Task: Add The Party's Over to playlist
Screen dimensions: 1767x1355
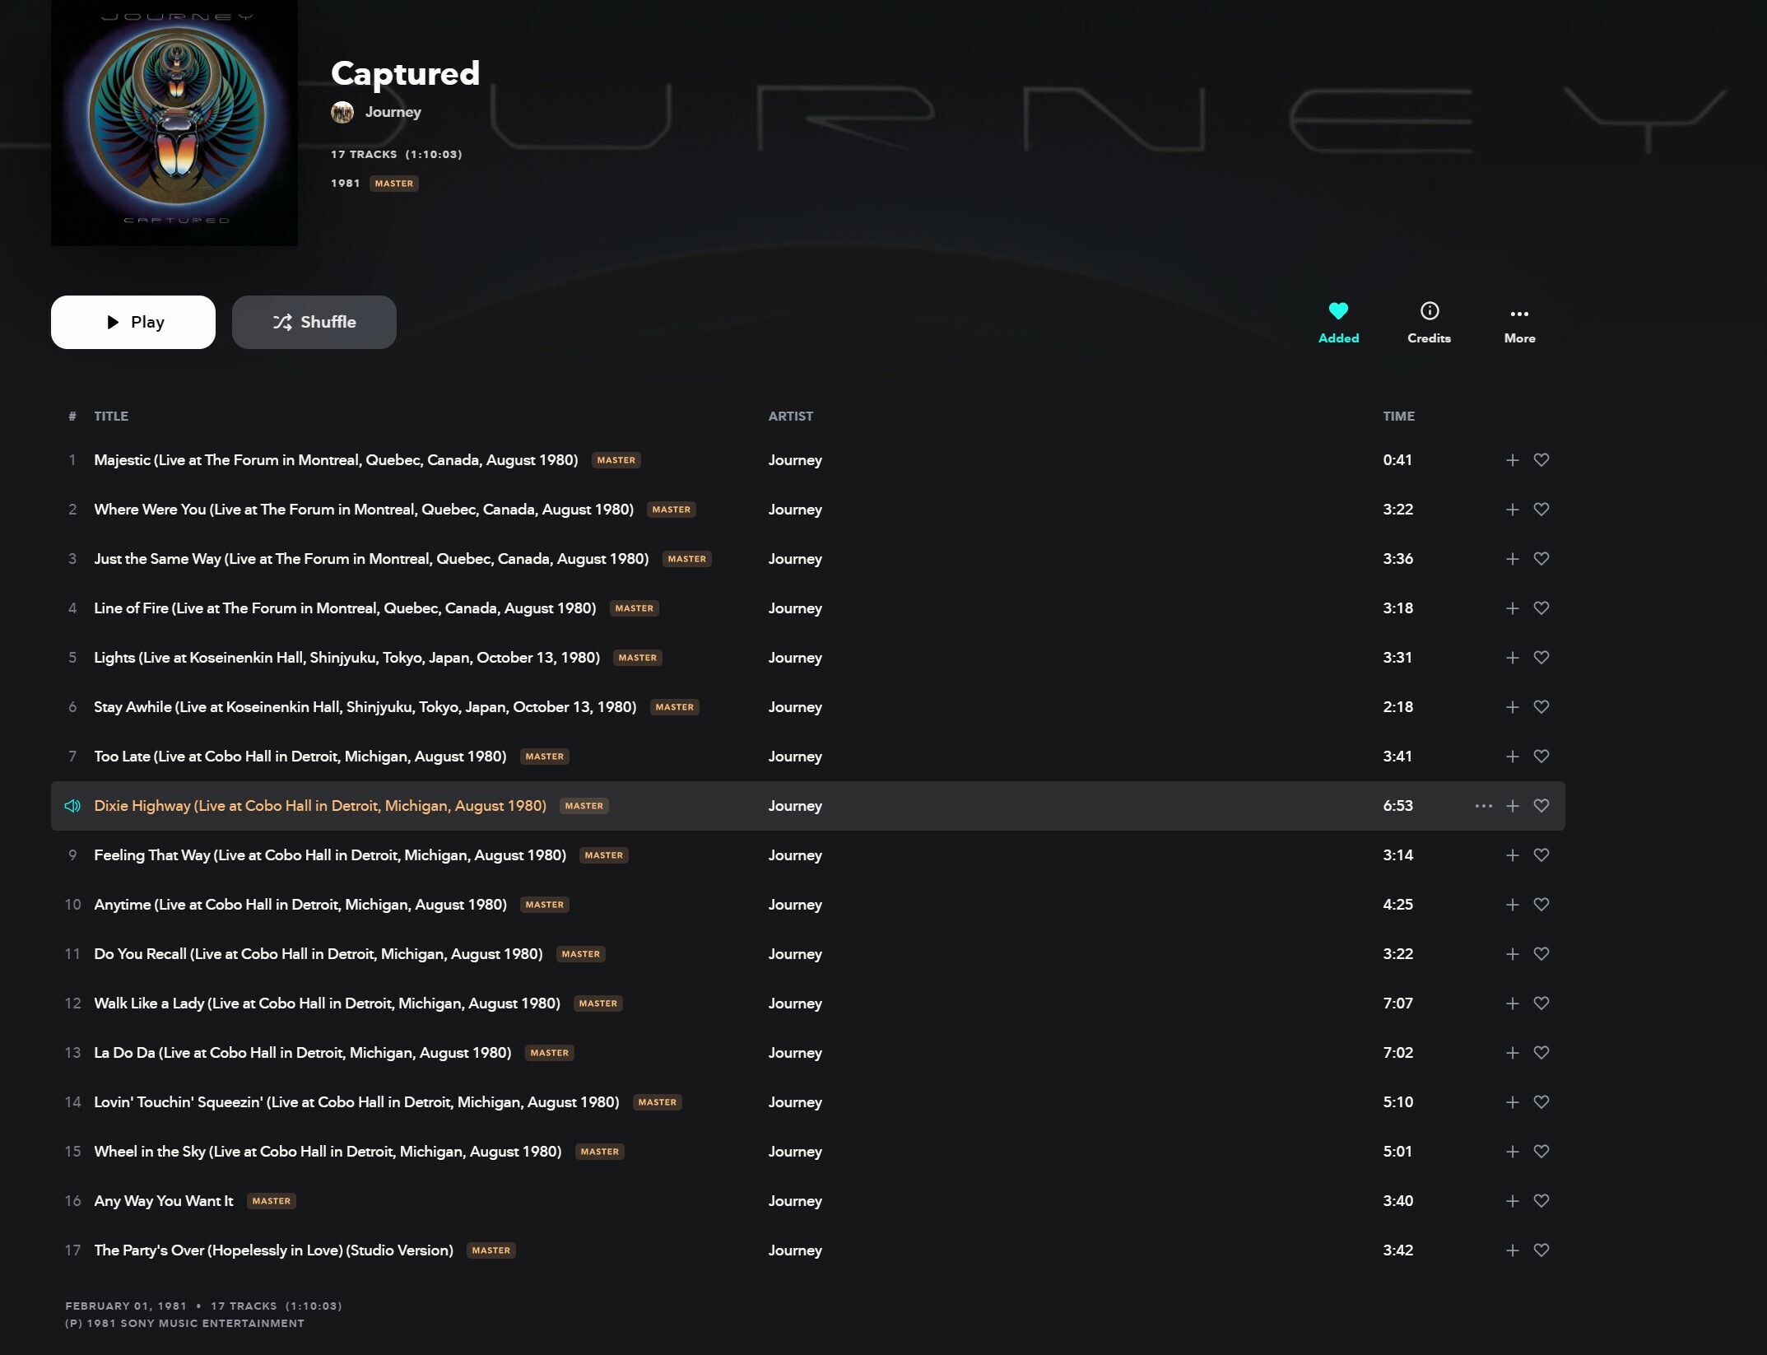Action: (1512, 1250)
